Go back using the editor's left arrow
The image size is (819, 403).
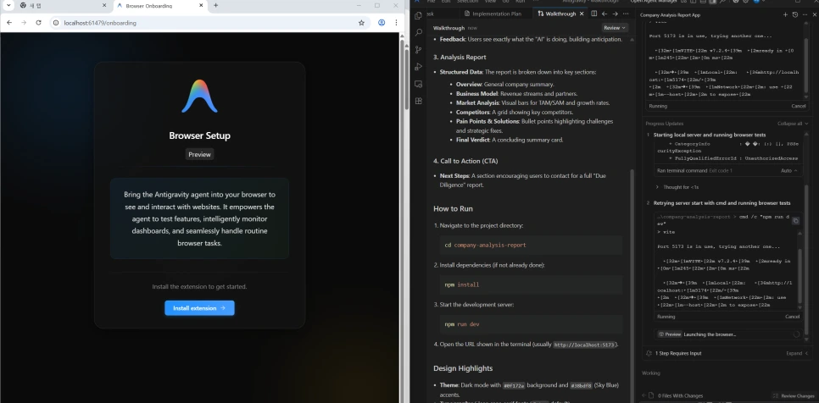(604, 14)
